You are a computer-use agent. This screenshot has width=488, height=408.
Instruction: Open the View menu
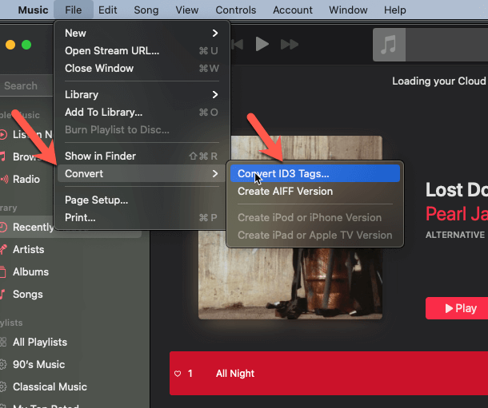pyautogui.click(x=186, y=10)
